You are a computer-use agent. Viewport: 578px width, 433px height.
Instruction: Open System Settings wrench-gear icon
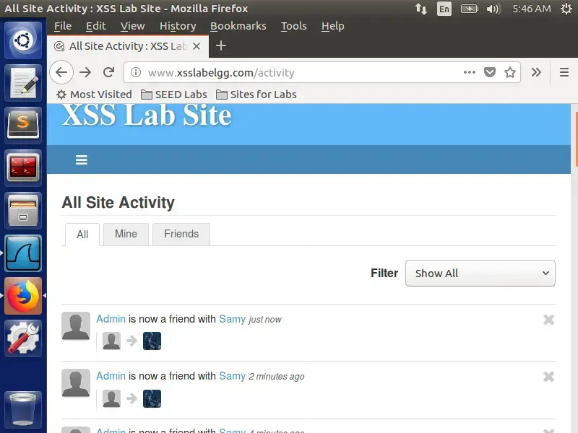pyautogui.click(x=23, y=338)
